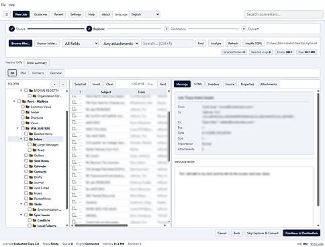The width and height of the screenshot is (325, 247).
Task: Click the Local Failures folder icon
Action: coord(34,226)
